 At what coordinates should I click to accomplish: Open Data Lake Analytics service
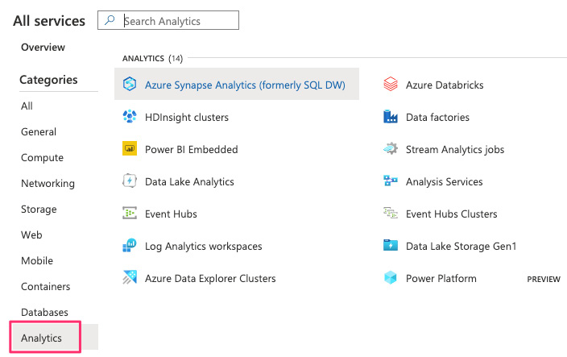(x=189, y=181)
